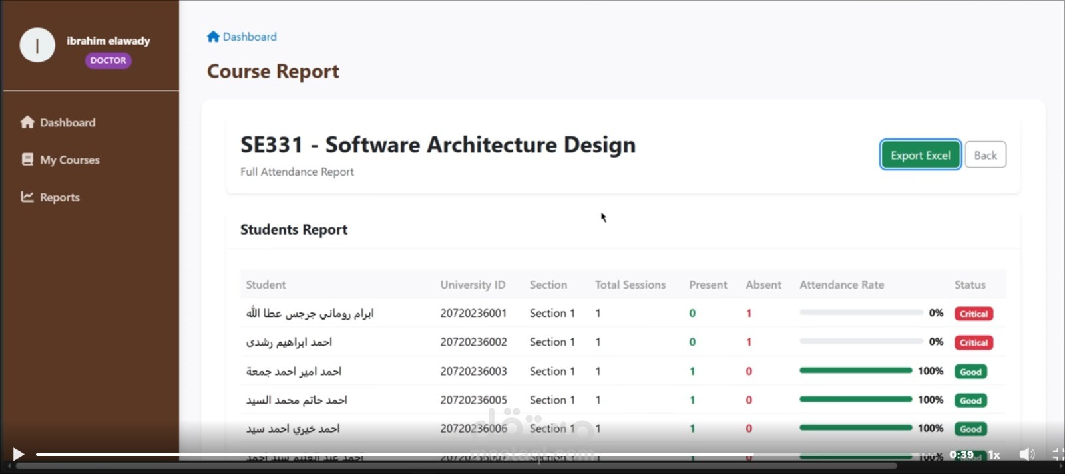Click the Good badge for student 20720236005
The height and width of the screenshot is (474, 1065).
pyautogui.click(x=970, y=400)
